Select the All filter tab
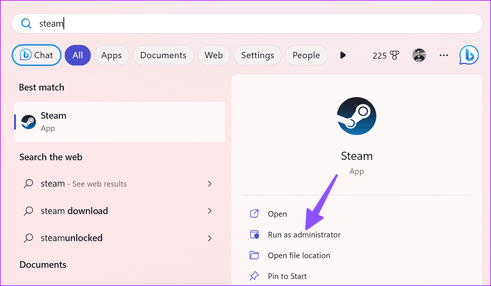 [x=78, y=55]
